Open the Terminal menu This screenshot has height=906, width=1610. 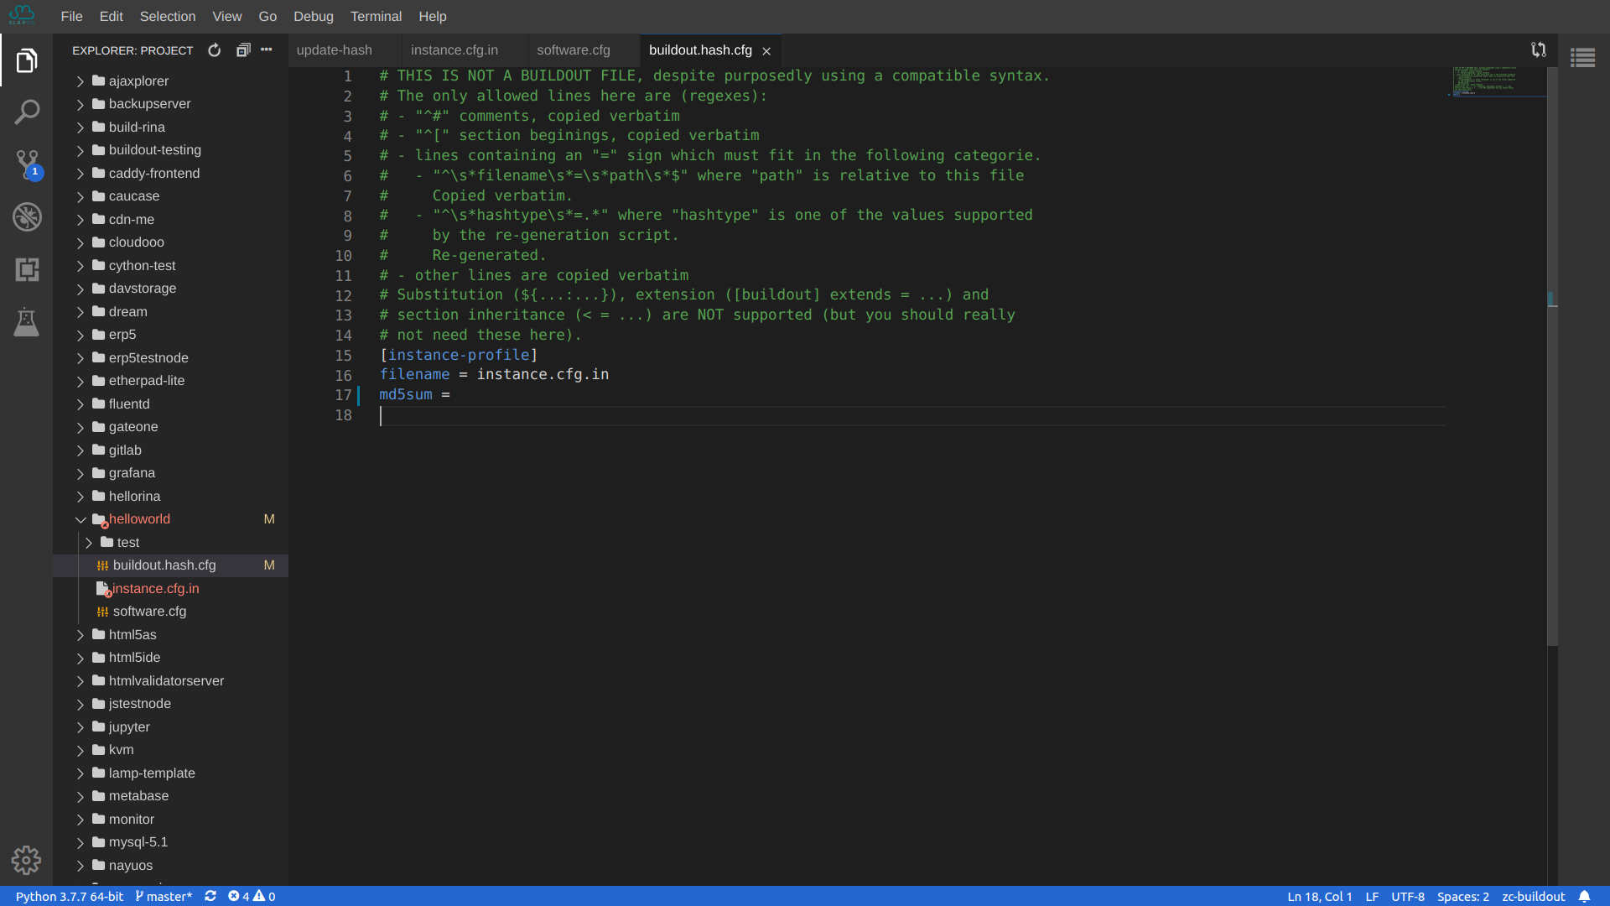pos(376,16)
